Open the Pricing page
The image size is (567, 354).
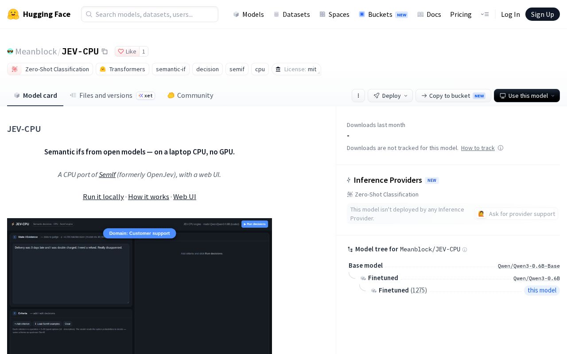tap(461, 14)
